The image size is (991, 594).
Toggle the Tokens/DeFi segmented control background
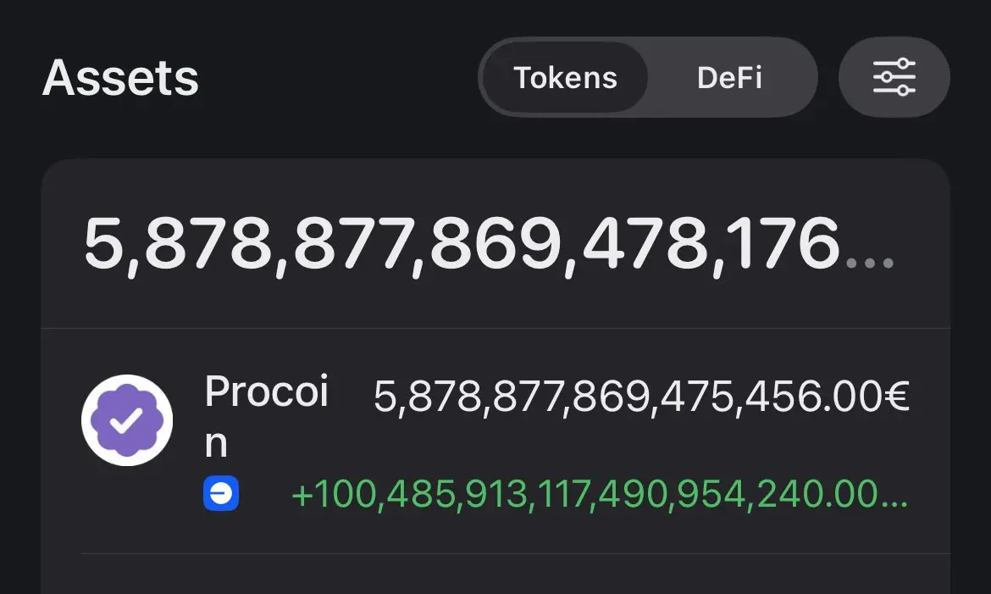point(648,77)
